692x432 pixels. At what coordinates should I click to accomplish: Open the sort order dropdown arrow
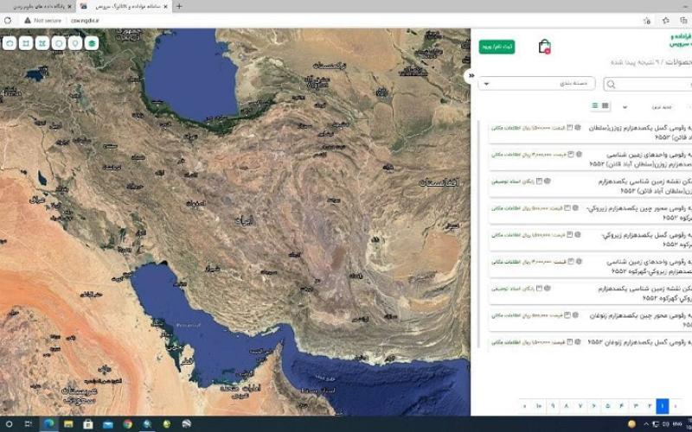click(625, 107)
